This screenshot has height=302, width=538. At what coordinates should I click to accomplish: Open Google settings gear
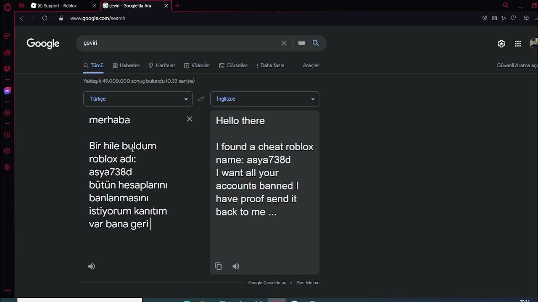(x=501, y=44)
